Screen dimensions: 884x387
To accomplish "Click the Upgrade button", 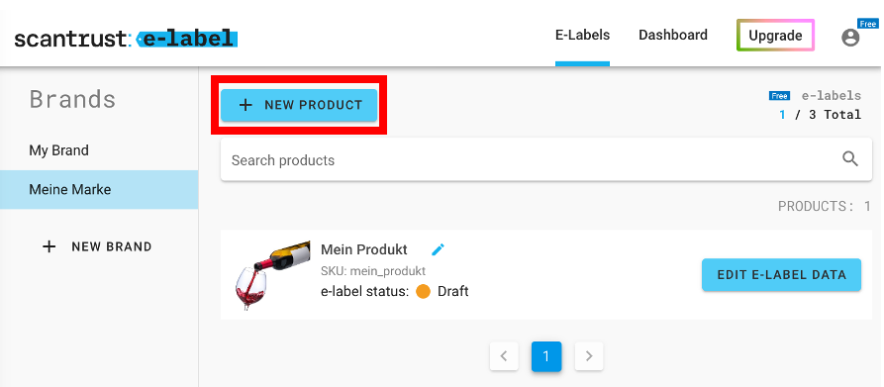I will click(775, 36).
